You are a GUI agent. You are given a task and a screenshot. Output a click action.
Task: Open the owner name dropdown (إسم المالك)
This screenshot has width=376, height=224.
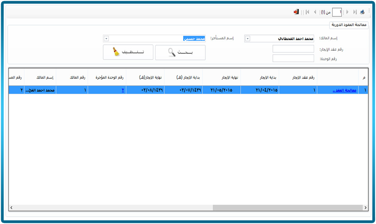coord(248,39)
